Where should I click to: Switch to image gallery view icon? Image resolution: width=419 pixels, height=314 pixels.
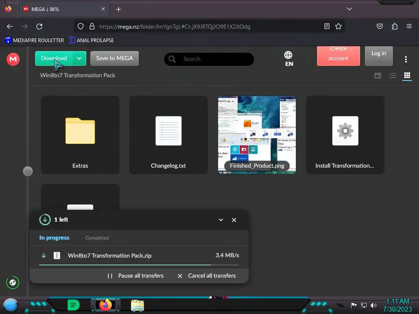coord(378,76)
